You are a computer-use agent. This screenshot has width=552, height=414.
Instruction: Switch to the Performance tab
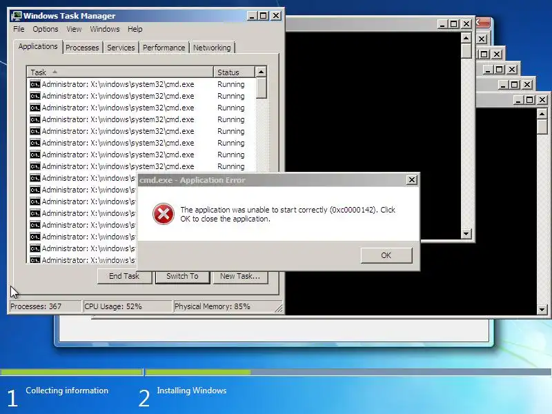point(164,48)
